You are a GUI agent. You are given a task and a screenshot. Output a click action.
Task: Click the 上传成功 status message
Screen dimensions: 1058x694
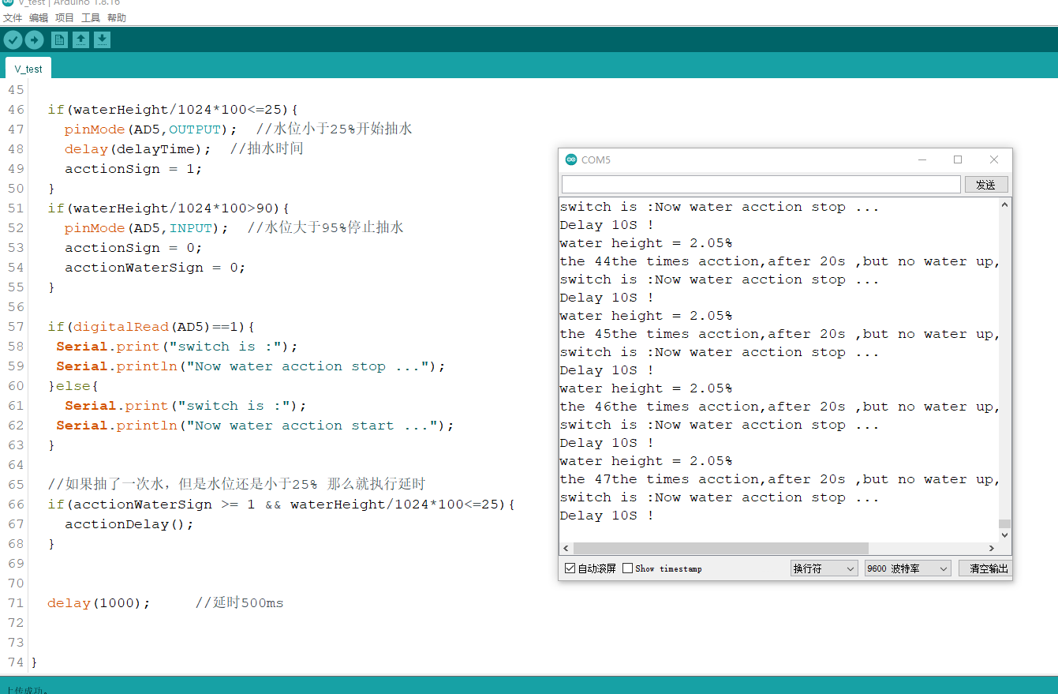click(x=28, y=690)
